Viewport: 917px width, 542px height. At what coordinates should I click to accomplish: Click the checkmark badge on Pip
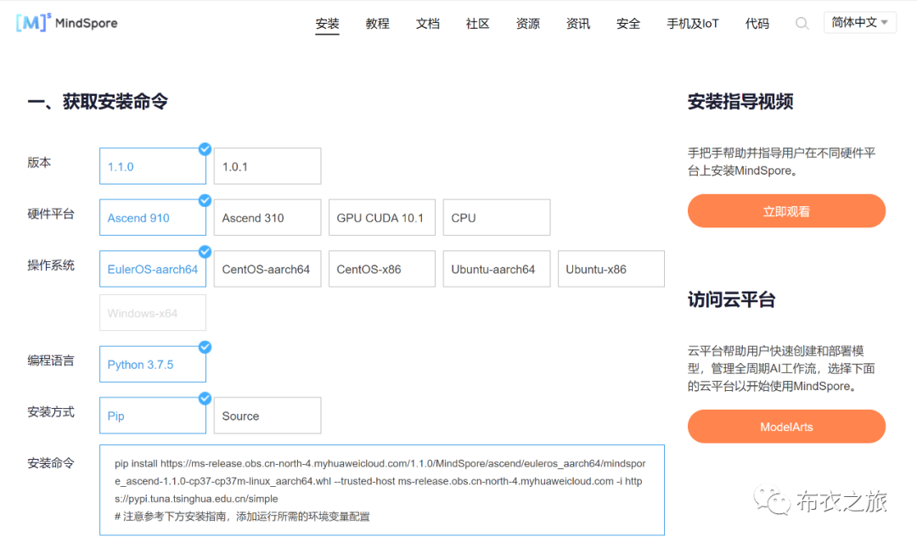click(x=205, y=399)
